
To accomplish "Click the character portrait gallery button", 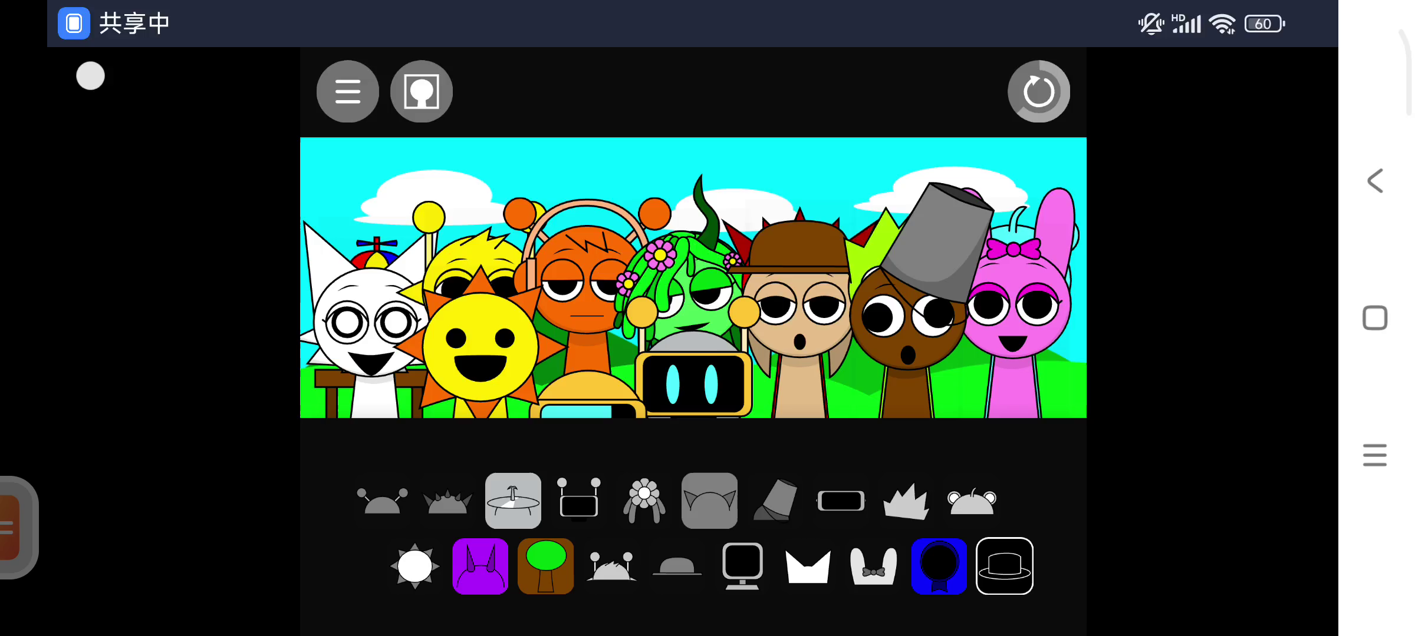I will coord(421,91).
